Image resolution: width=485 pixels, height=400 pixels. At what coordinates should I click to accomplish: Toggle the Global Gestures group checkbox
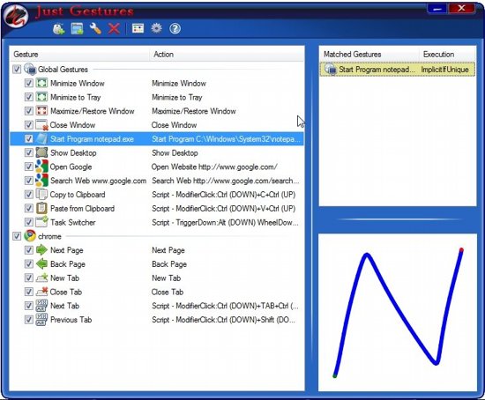(17, 70)
